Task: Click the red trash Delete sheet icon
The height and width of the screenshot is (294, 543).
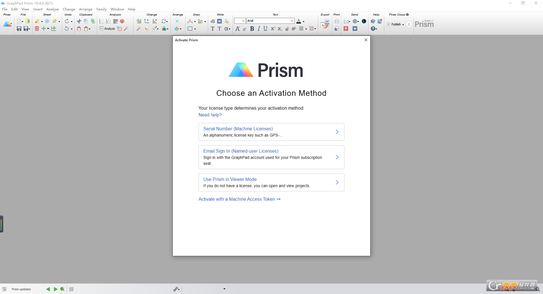Action: 37,29
